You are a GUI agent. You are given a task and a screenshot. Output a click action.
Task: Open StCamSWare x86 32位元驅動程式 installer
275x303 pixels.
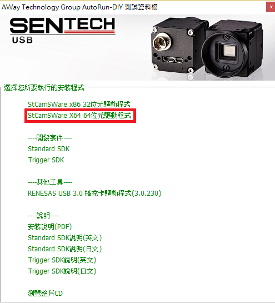tap(79, 105)
